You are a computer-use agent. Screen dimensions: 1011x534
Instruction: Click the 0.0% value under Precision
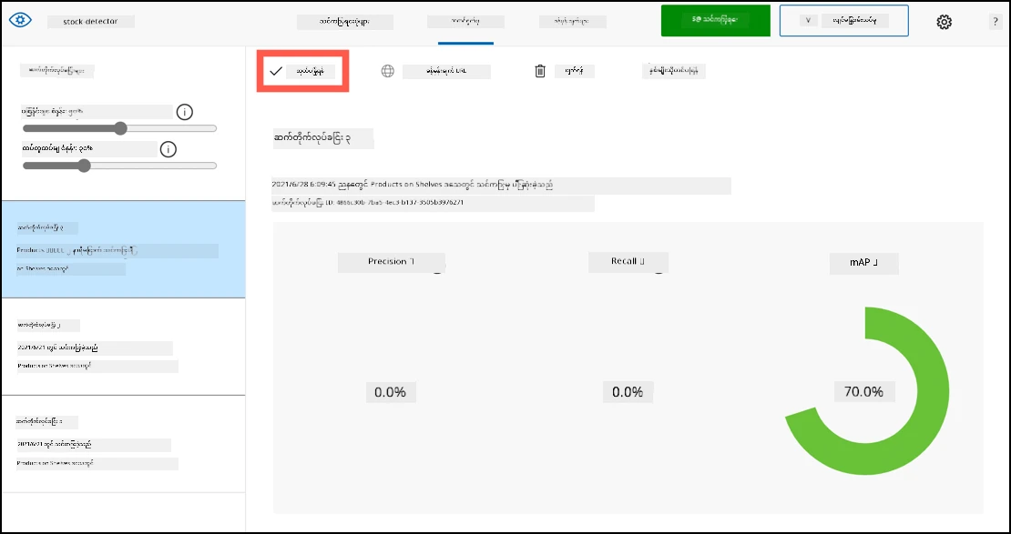[x=391, y=392]
